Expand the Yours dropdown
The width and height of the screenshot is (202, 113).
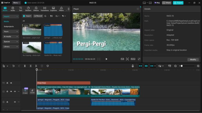point(11,31)
